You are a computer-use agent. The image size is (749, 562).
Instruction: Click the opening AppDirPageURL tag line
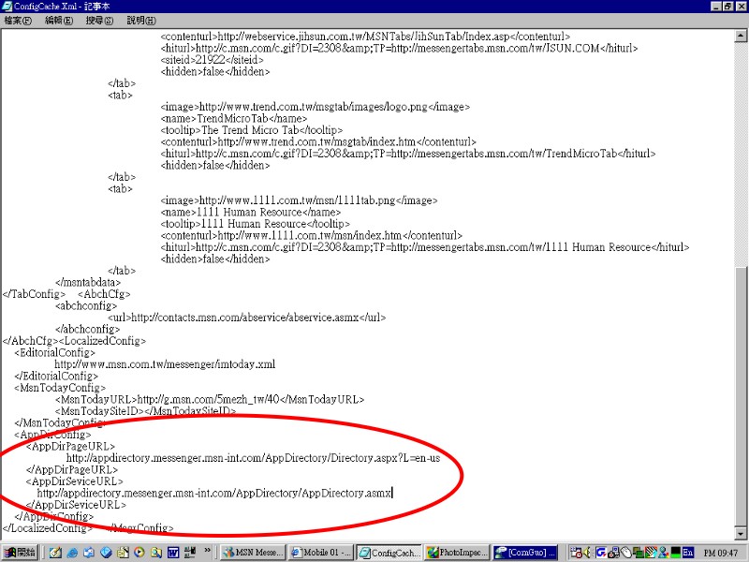[71, 447]
